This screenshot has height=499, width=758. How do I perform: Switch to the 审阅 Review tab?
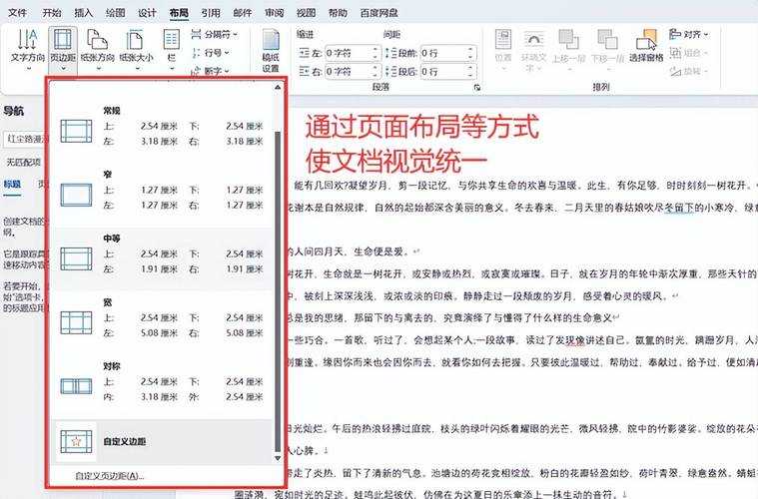click(274, 13)
